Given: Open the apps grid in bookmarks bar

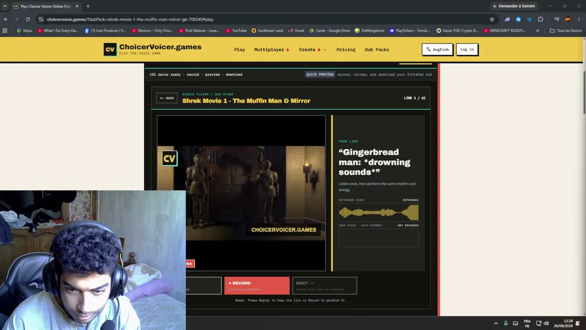Looking at the screenshot, I should (x=5, y=31).
